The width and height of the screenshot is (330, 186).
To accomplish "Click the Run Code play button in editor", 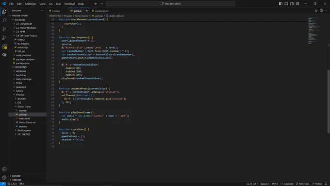I will click(316, 11).
